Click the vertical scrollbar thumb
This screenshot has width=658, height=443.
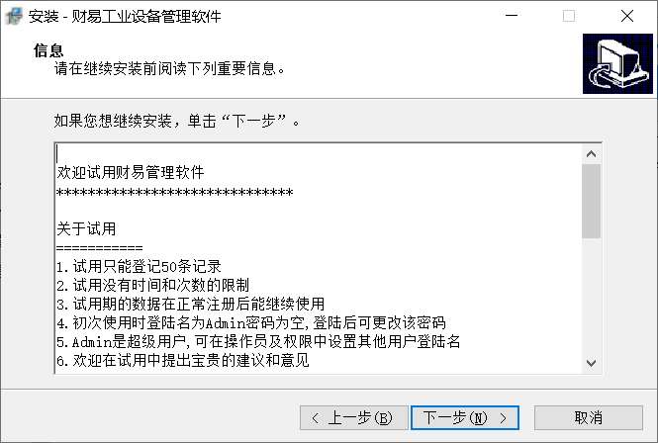[x=592, y=202]
